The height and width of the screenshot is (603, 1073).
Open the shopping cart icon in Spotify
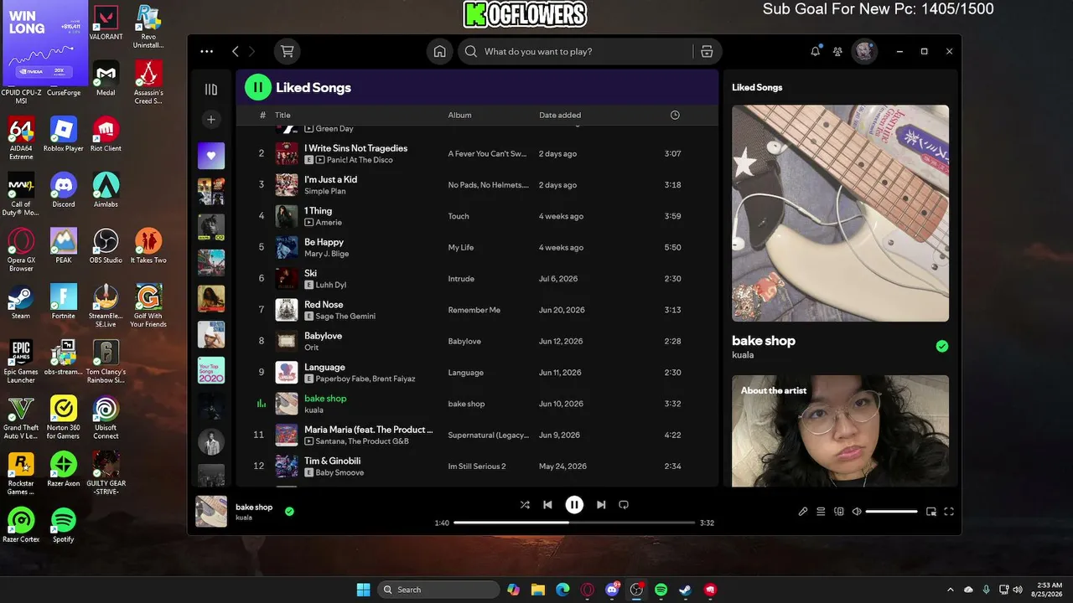pos(288,51)
